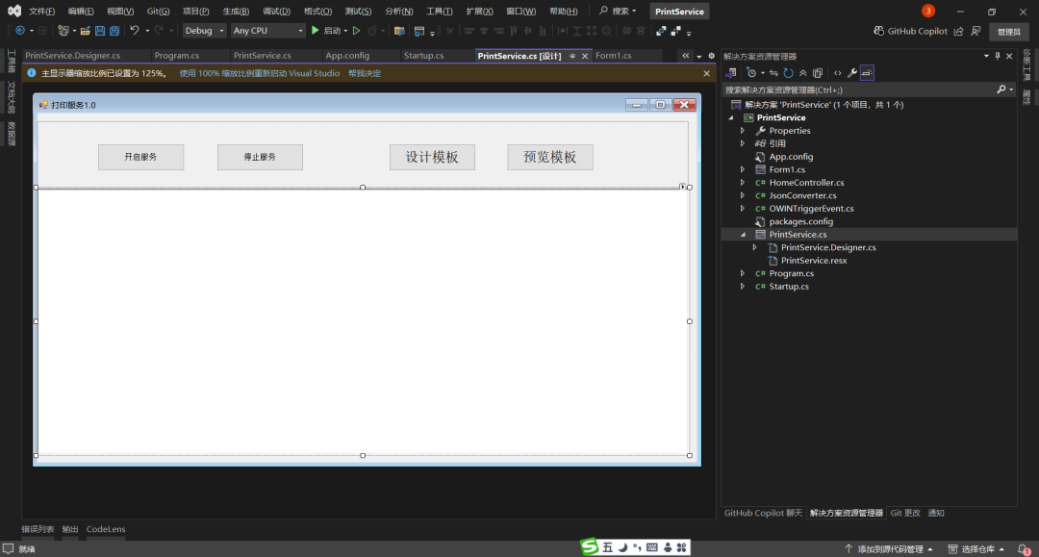Open the 调试(D) menu
Image resolution: width=1039 pixels, height=557 pixels.
coord(276,12)
